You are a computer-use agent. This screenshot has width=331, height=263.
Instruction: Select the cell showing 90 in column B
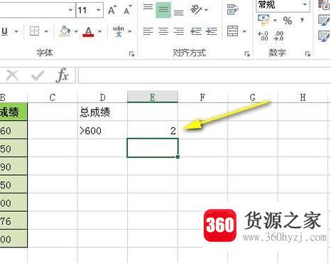pos(13,166)
